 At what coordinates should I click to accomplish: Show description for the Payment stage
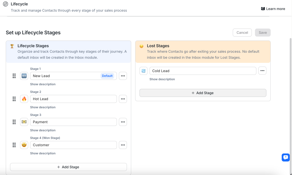(43, 130)
